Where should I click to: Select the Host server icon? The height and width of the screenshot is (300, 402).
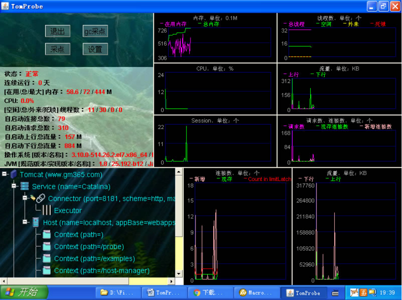[x=36, y=222]
